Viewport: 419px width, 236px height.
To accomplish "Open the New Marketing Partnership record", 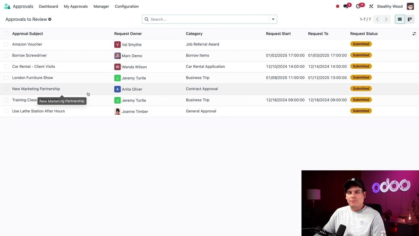I will coord(36,89).
